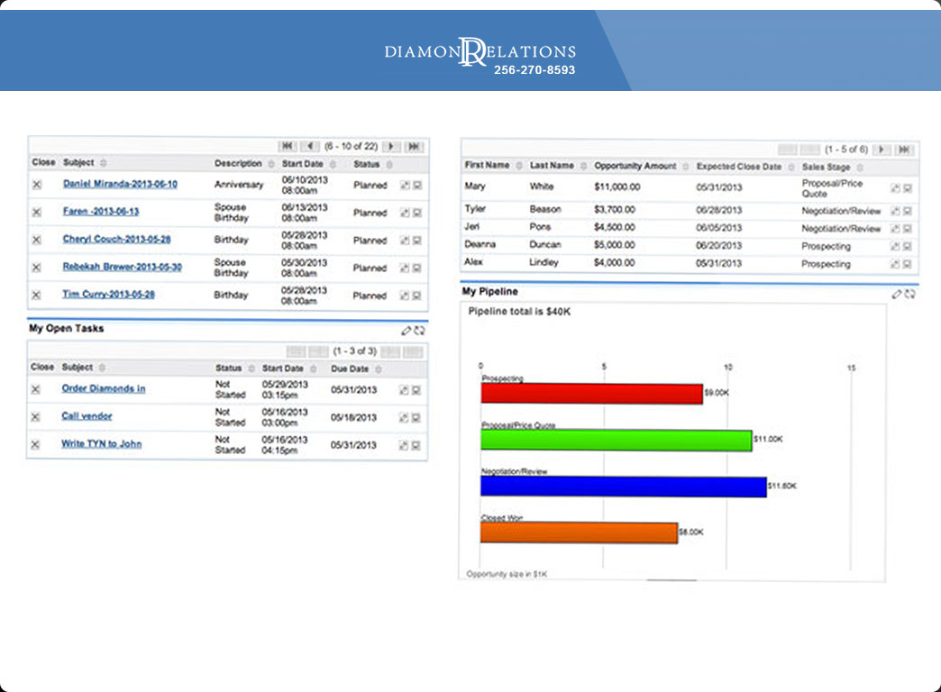Sort by Description column sort icon
The width and height of the screenshot is (941, 692).
click(x=271, y=164)
